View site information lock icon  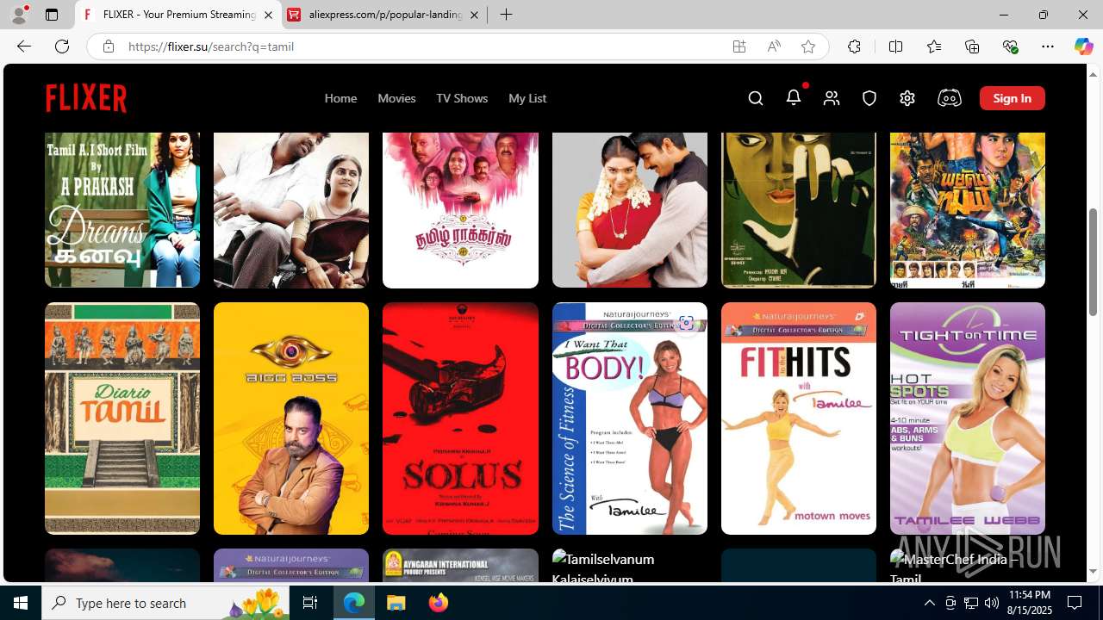pos(108,46)
